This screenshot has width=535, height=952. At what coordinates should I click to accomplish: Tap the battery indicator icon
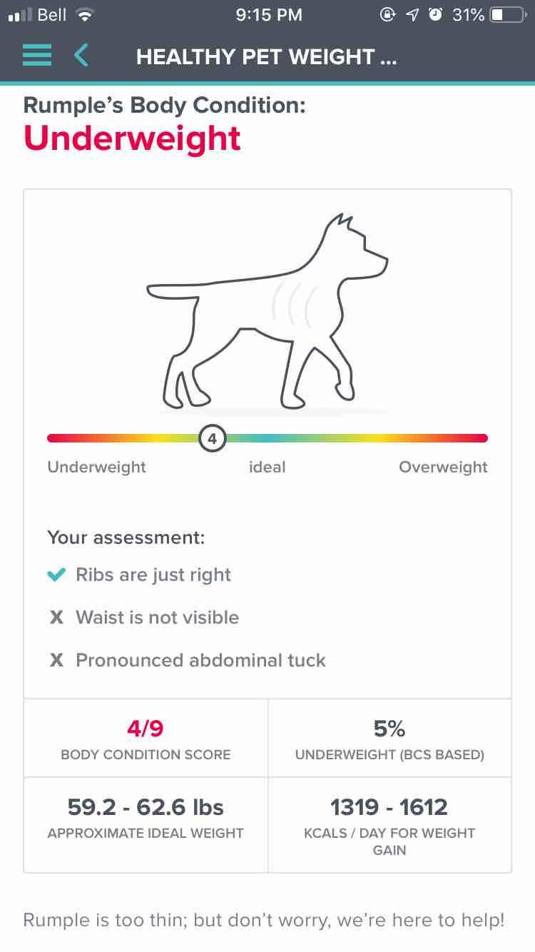point(506,14)
